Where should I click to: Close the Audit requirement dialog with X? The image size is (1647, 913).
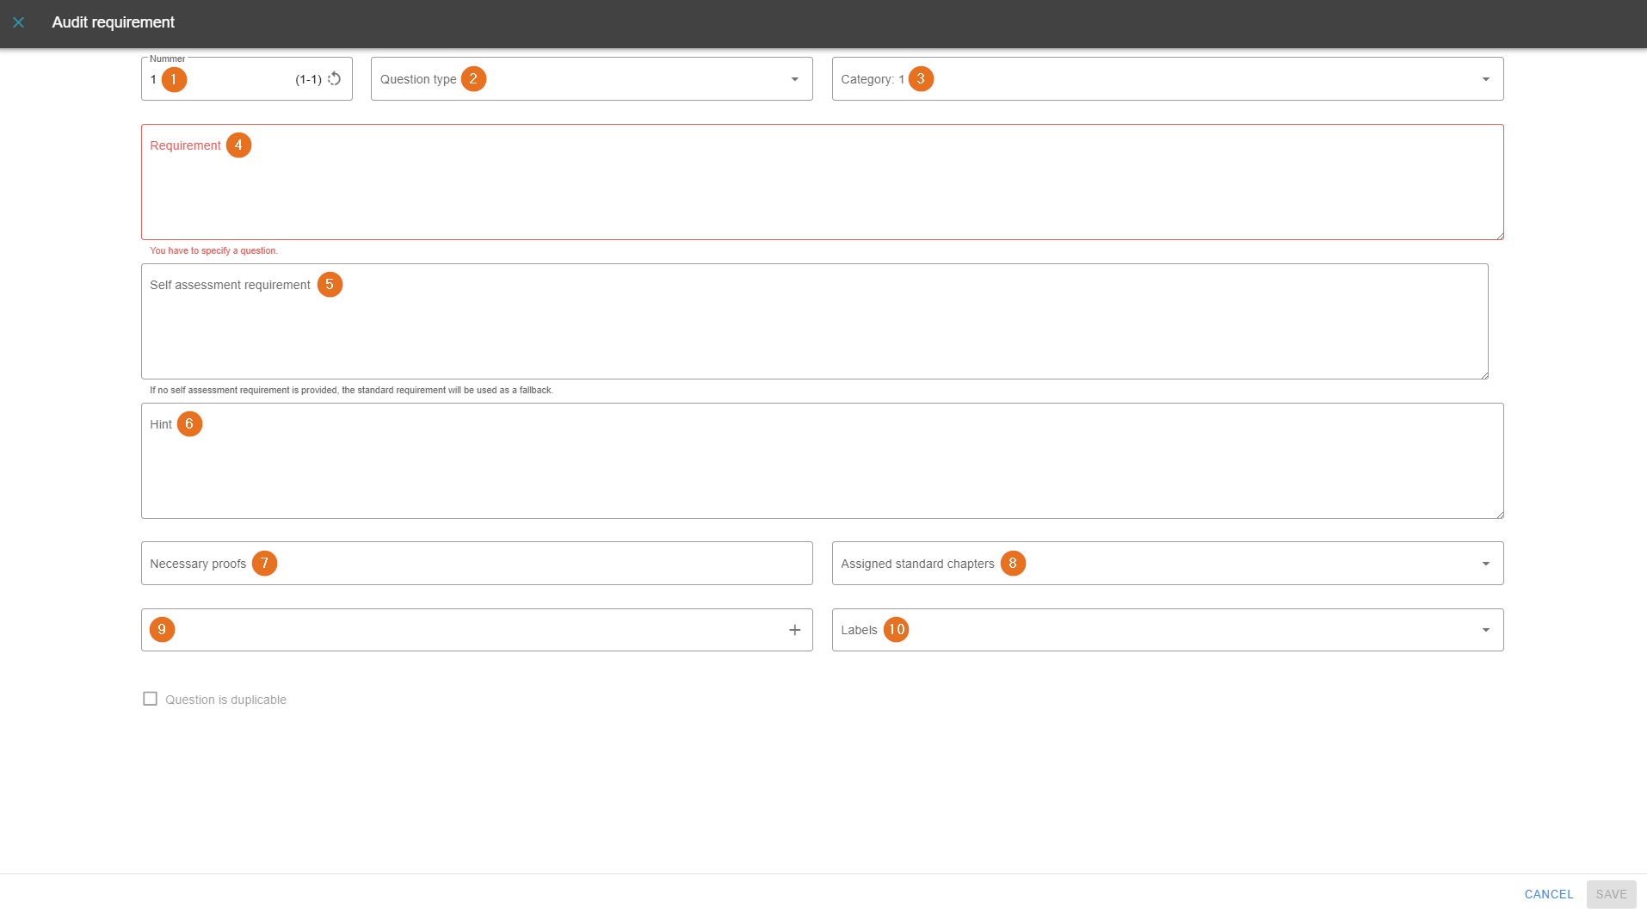point(18,22)
